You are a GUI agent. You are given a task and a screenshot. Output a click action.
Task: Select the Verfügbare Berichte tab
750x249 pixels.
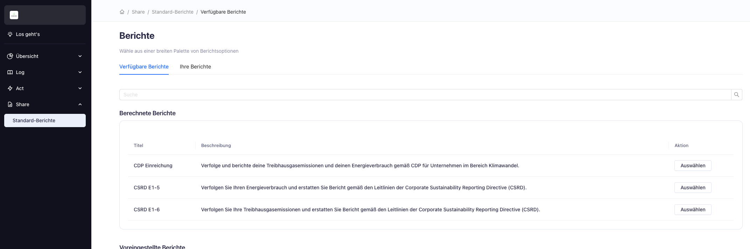(x=144, y=67)
